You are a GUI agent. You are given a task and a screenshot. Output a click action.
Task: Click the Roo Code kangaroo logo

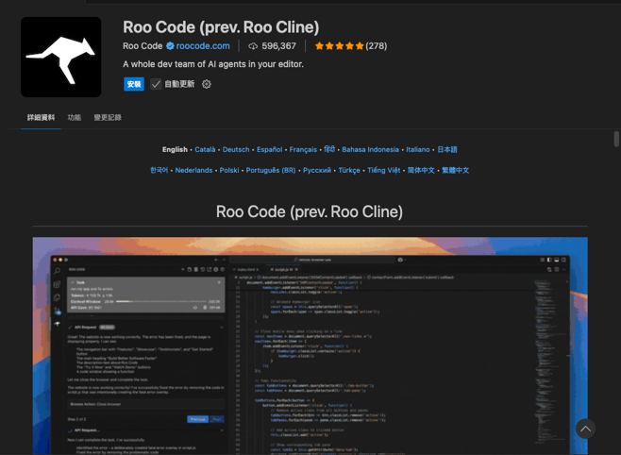[61, 57]
